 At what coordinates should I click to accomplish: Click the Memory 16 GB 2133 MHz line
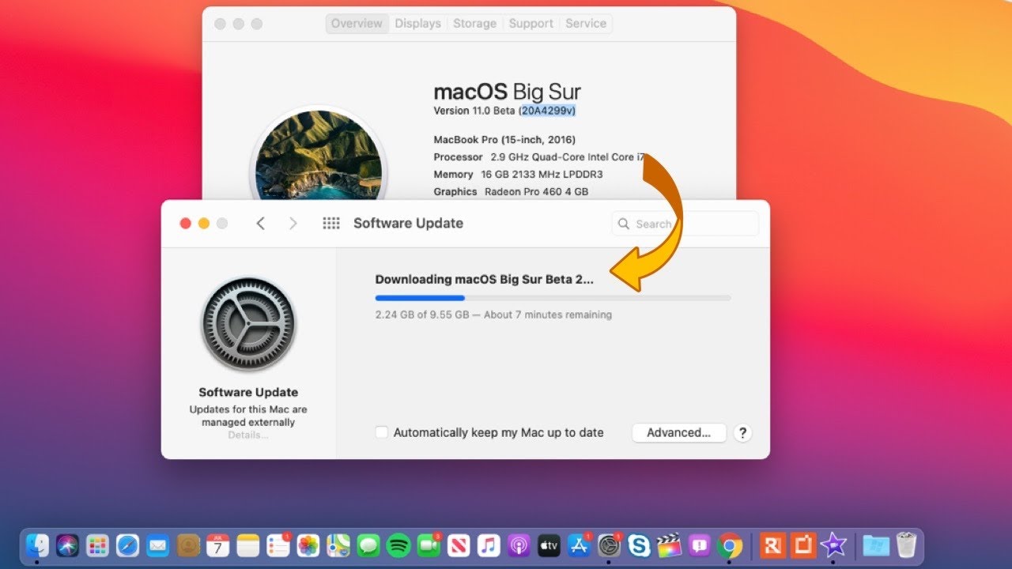[518, 174]
